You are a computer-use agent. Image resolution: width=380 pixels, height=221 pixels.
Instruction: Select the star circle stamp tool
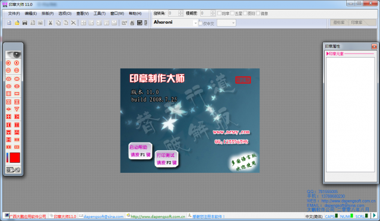point(8,63)
